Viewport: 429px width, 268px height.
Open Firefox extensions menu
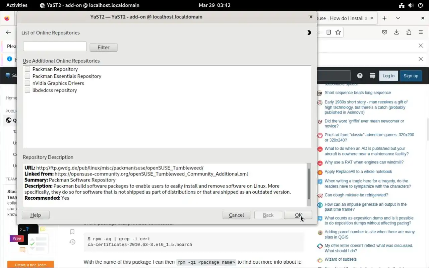click(409, 32)
